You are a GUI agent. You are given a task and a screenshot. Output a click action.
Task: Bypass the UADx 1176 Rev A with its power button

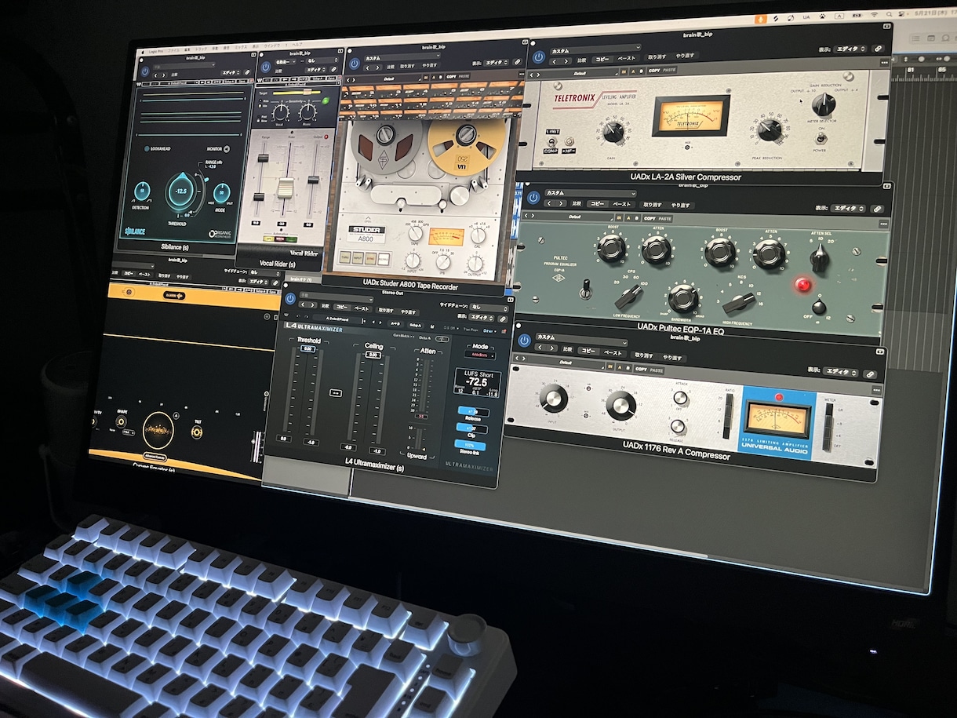point(524,341)
